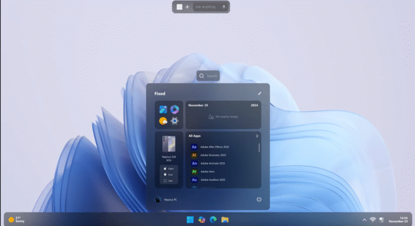Screen dimensions: 415x226
Task: Open the Nepnus PC user profile
Action: [x=166, y=199]
